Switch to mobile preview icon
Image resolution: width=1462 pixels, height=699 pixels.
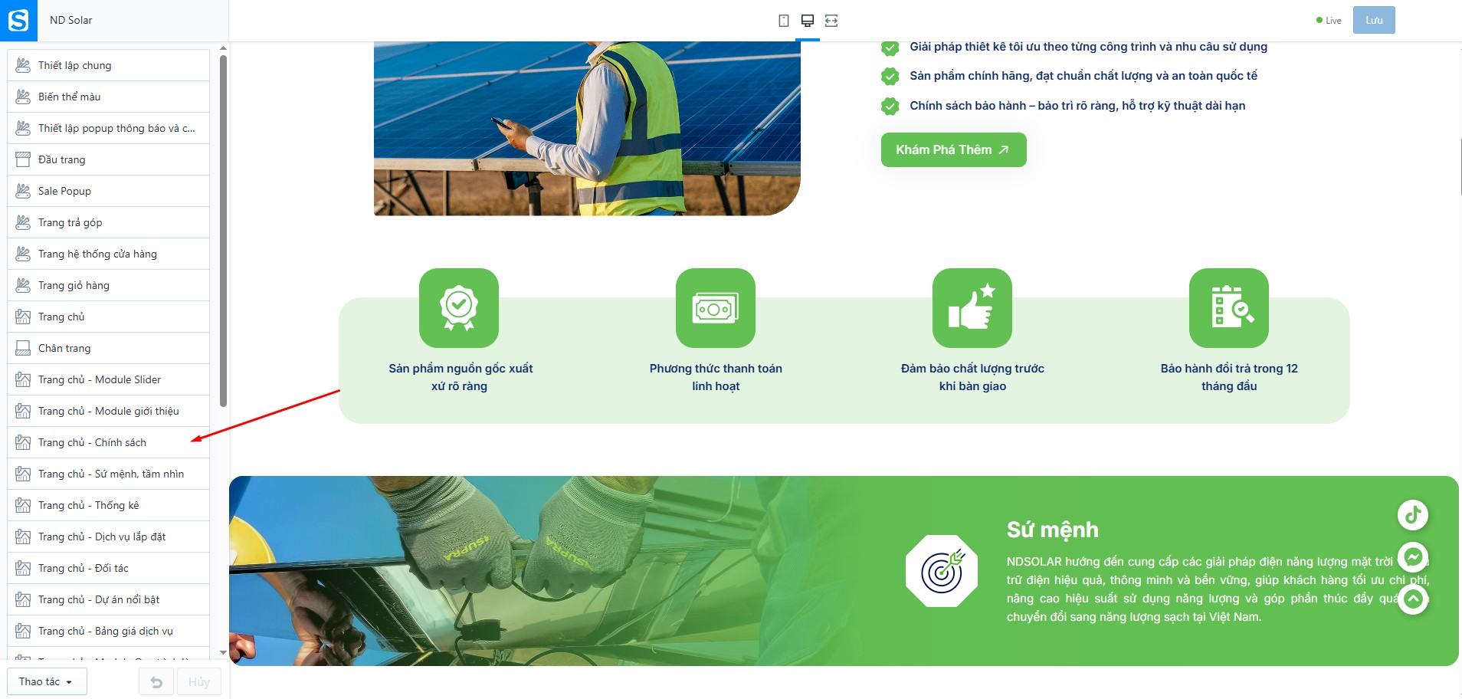[783, 21]
